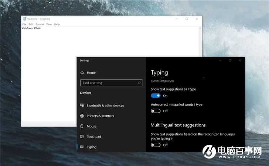Enable Autocorrect misspelled words I type
Image resolution: width=269 pixels, height=166 pixels.
tap(156, 111)
